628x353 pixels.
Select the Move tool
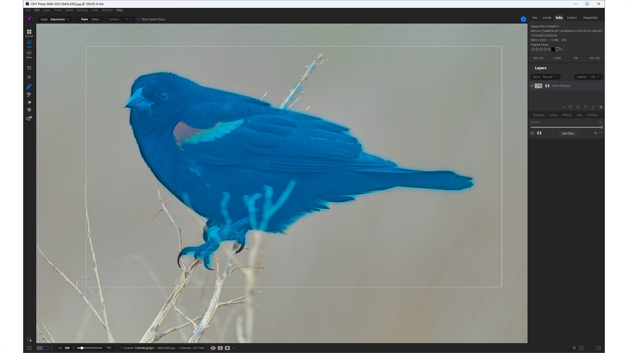[29, 77]
